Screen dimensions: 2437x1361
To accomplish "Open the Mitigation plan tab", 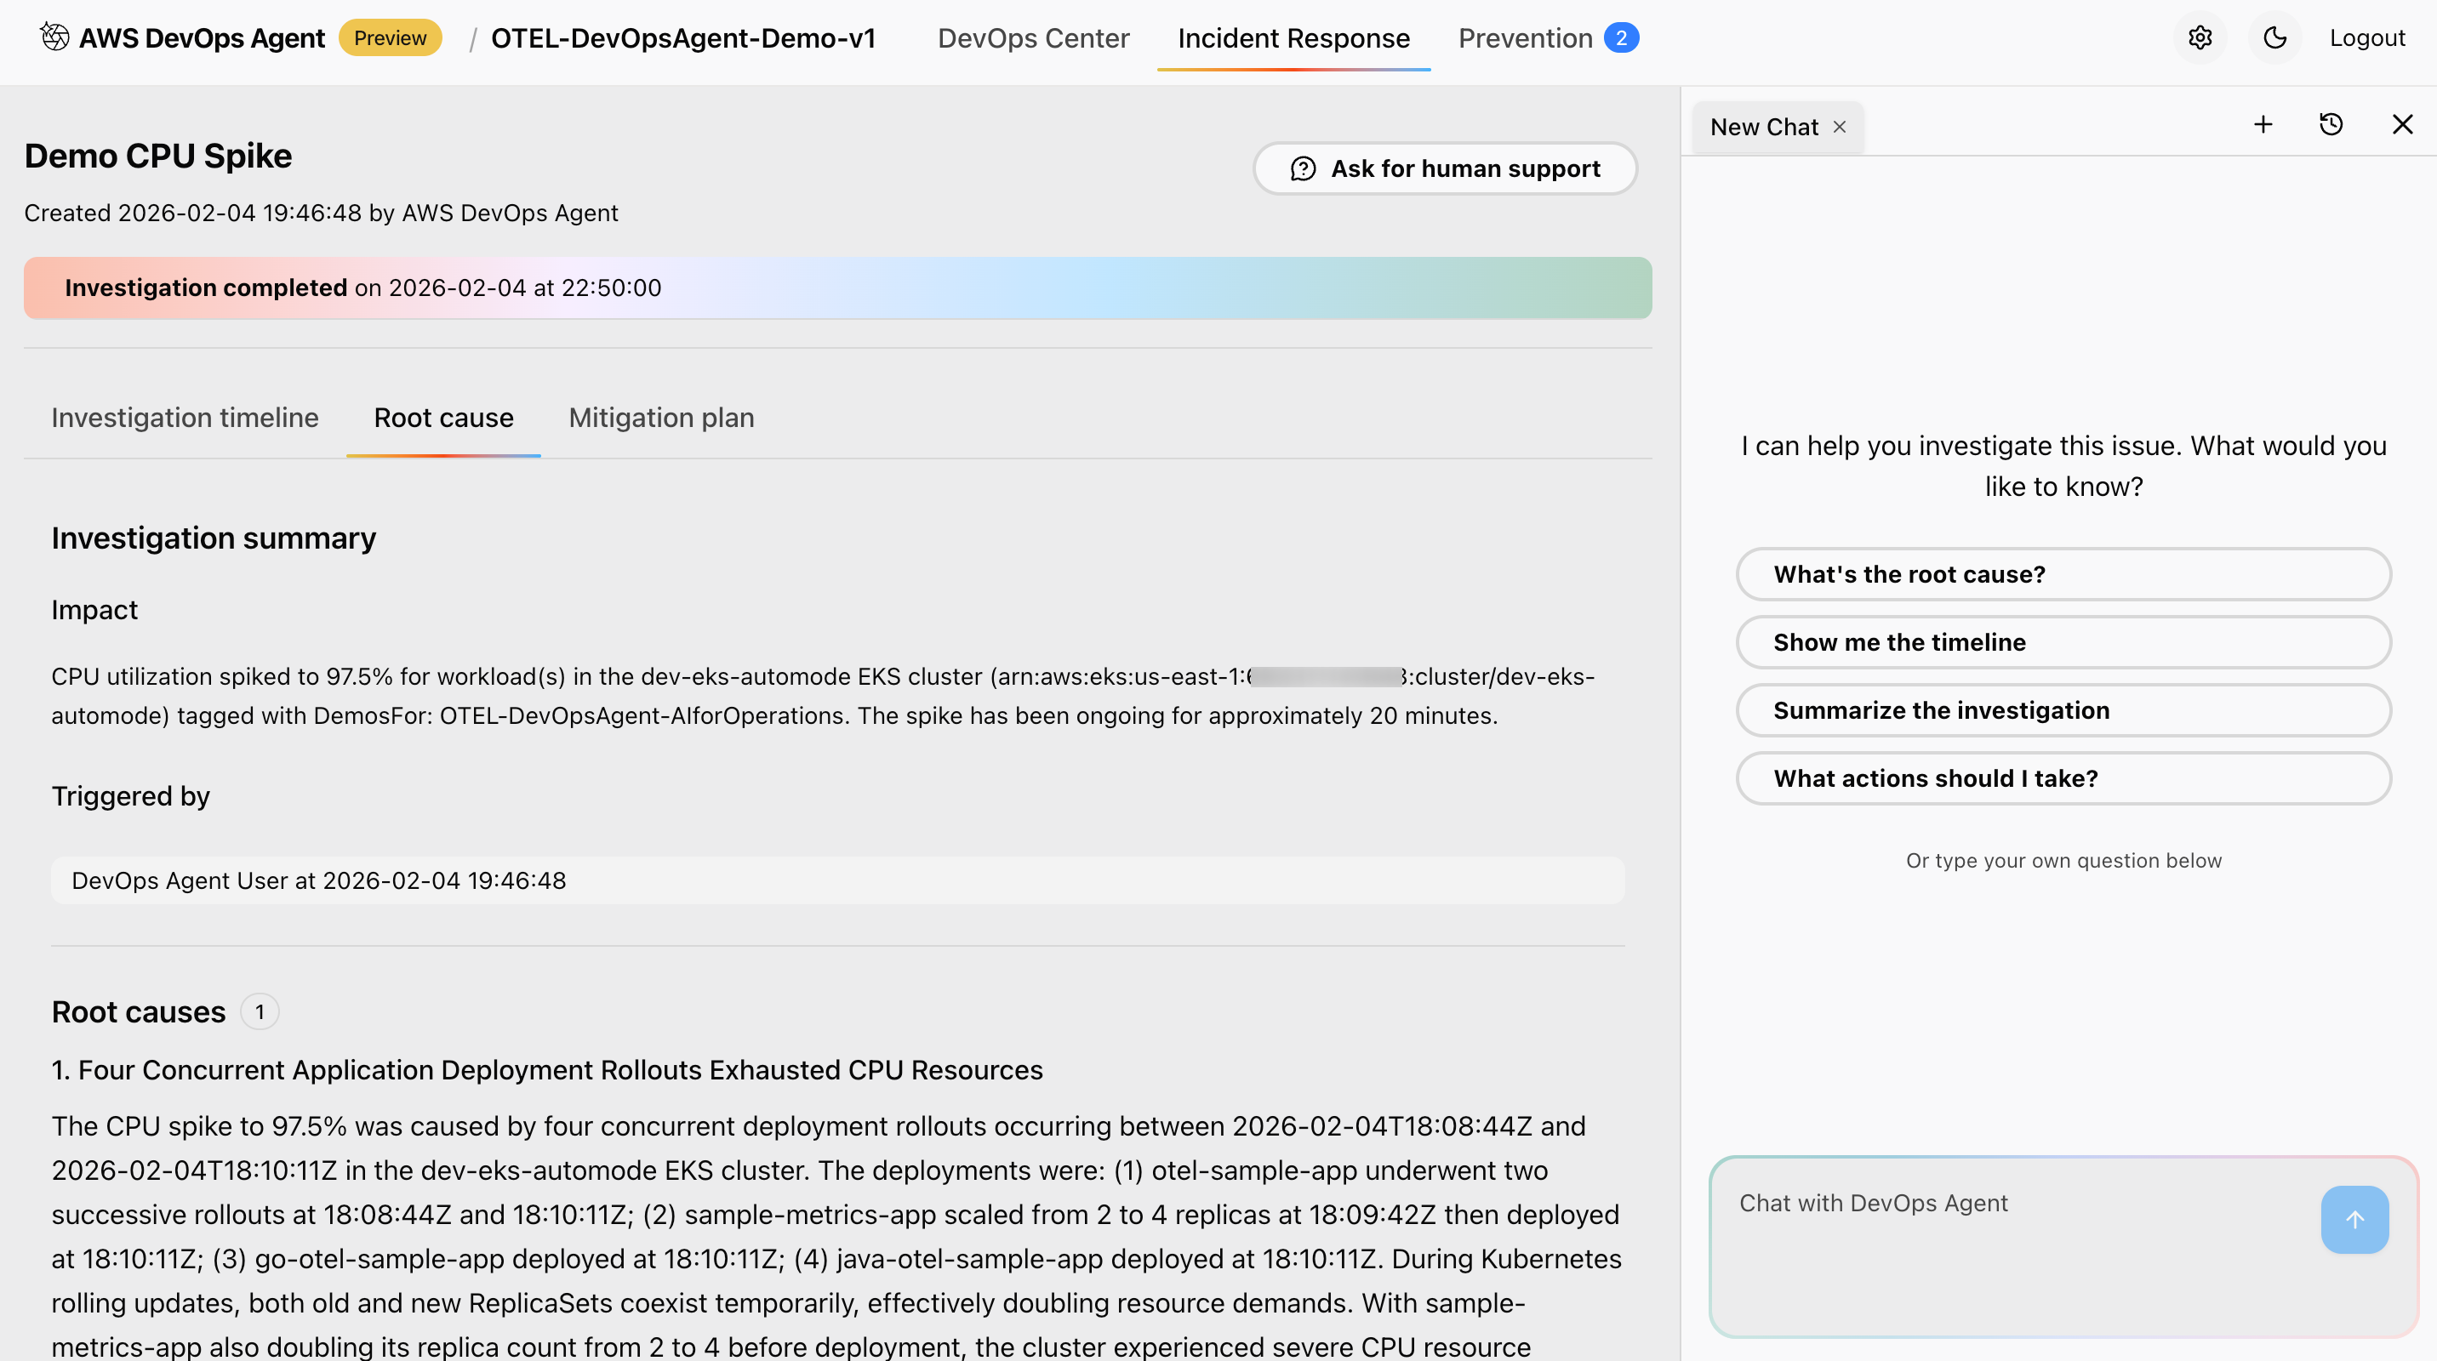I will (660, 418).
